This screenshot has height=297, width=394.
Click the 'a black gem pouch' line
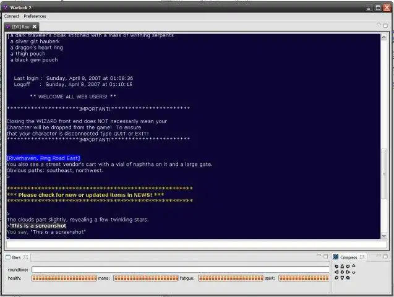click(x=34, y=60)
